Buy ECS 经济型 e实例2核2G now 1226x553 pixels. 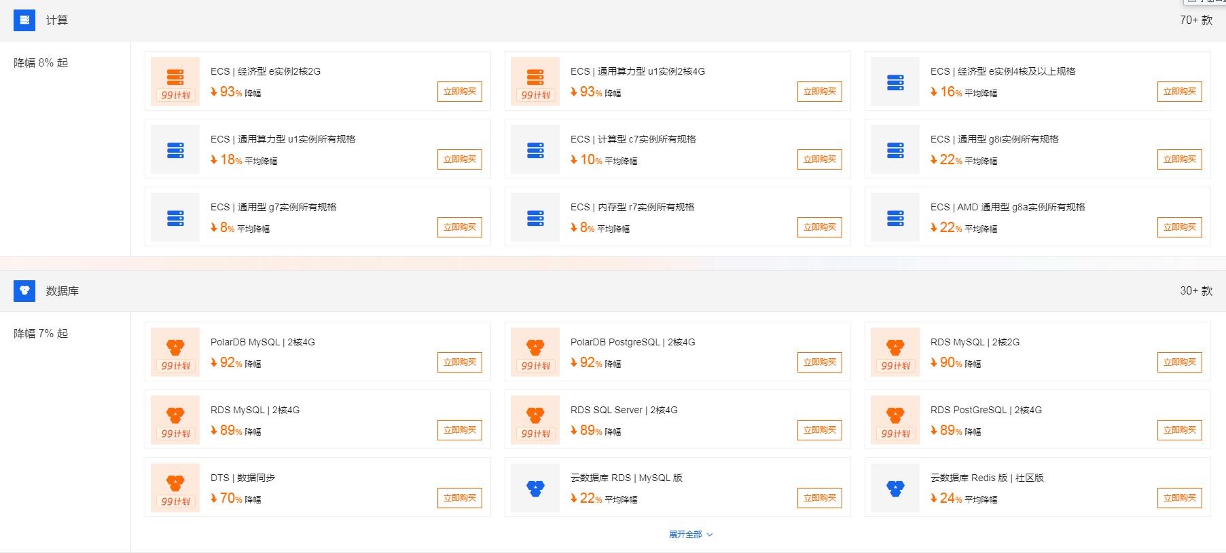click(x=460, y=92)
